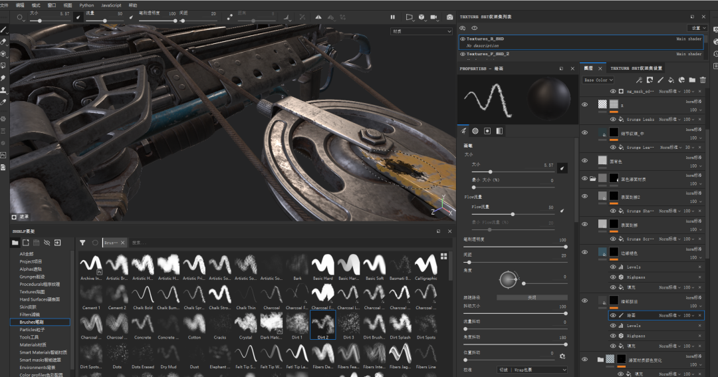Select Alphas透贴 category in Shelf
The image size is (718, 377).
click(30, 269)
